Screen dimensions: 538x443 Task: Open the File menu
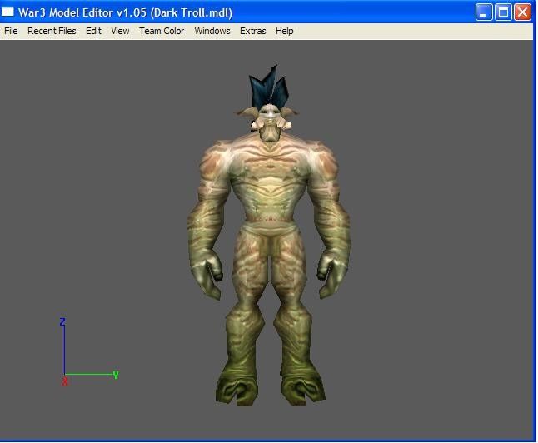pos(11,31)
